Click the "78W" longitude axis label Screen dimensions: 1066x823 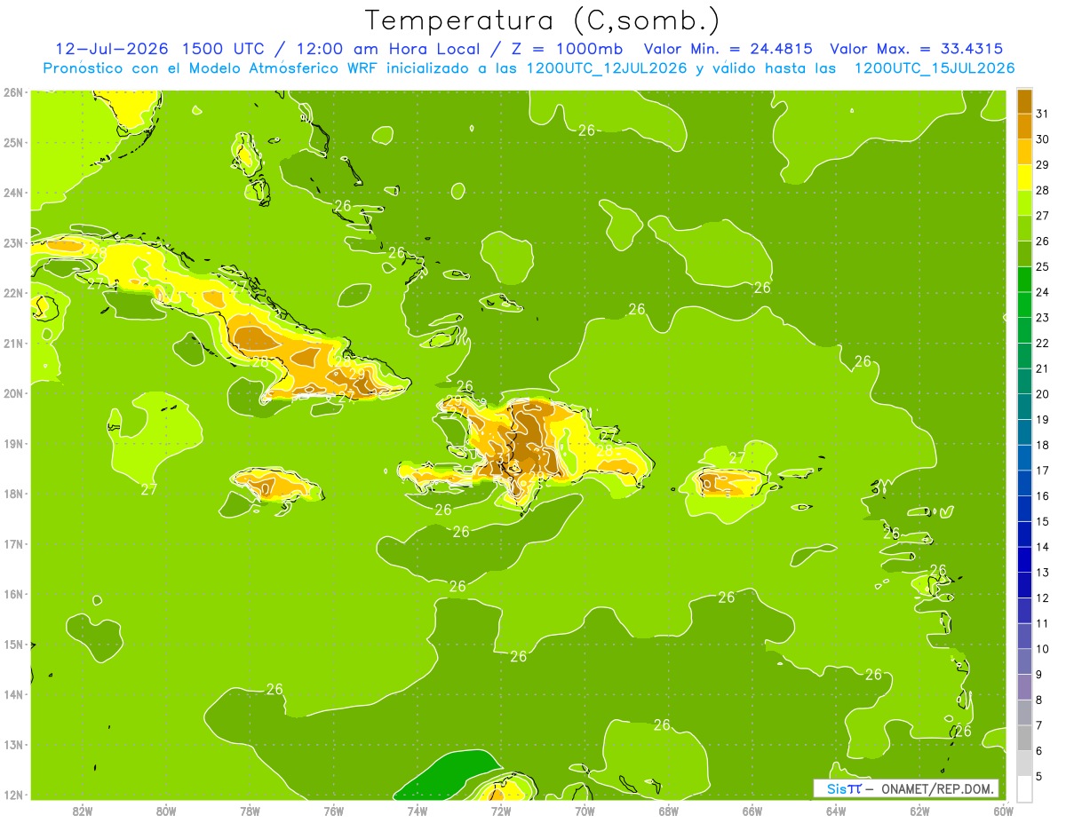(250, 810)
